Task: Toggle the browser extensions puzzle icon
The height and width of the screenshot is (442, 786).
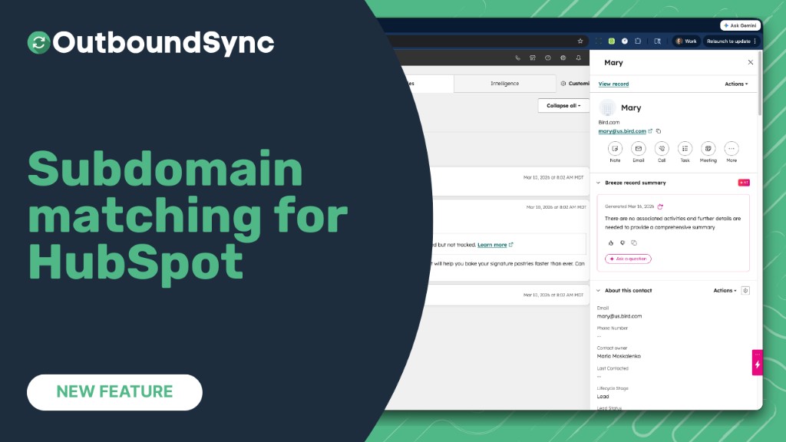Action: [637, 41]
